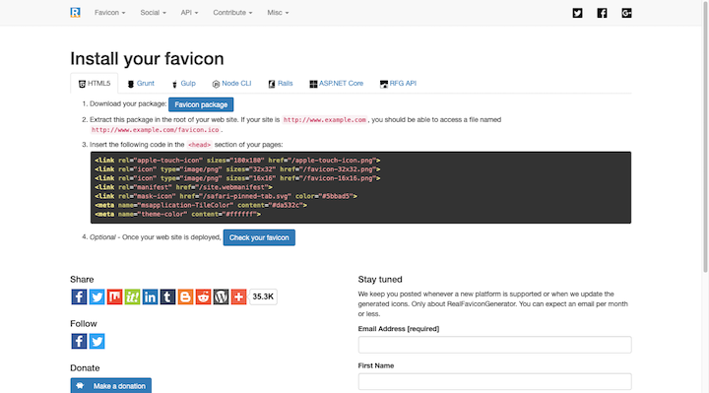Click the apple-touch-icon link code line
This screenshot has width=709, height=393.
coord(237,161)
